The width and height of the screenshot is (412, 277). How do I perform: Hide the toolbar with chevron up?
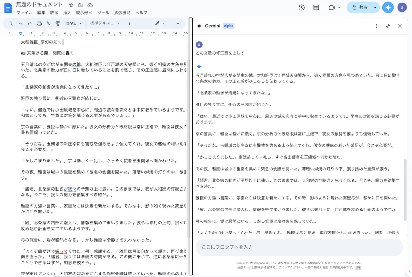click(178, 24)
